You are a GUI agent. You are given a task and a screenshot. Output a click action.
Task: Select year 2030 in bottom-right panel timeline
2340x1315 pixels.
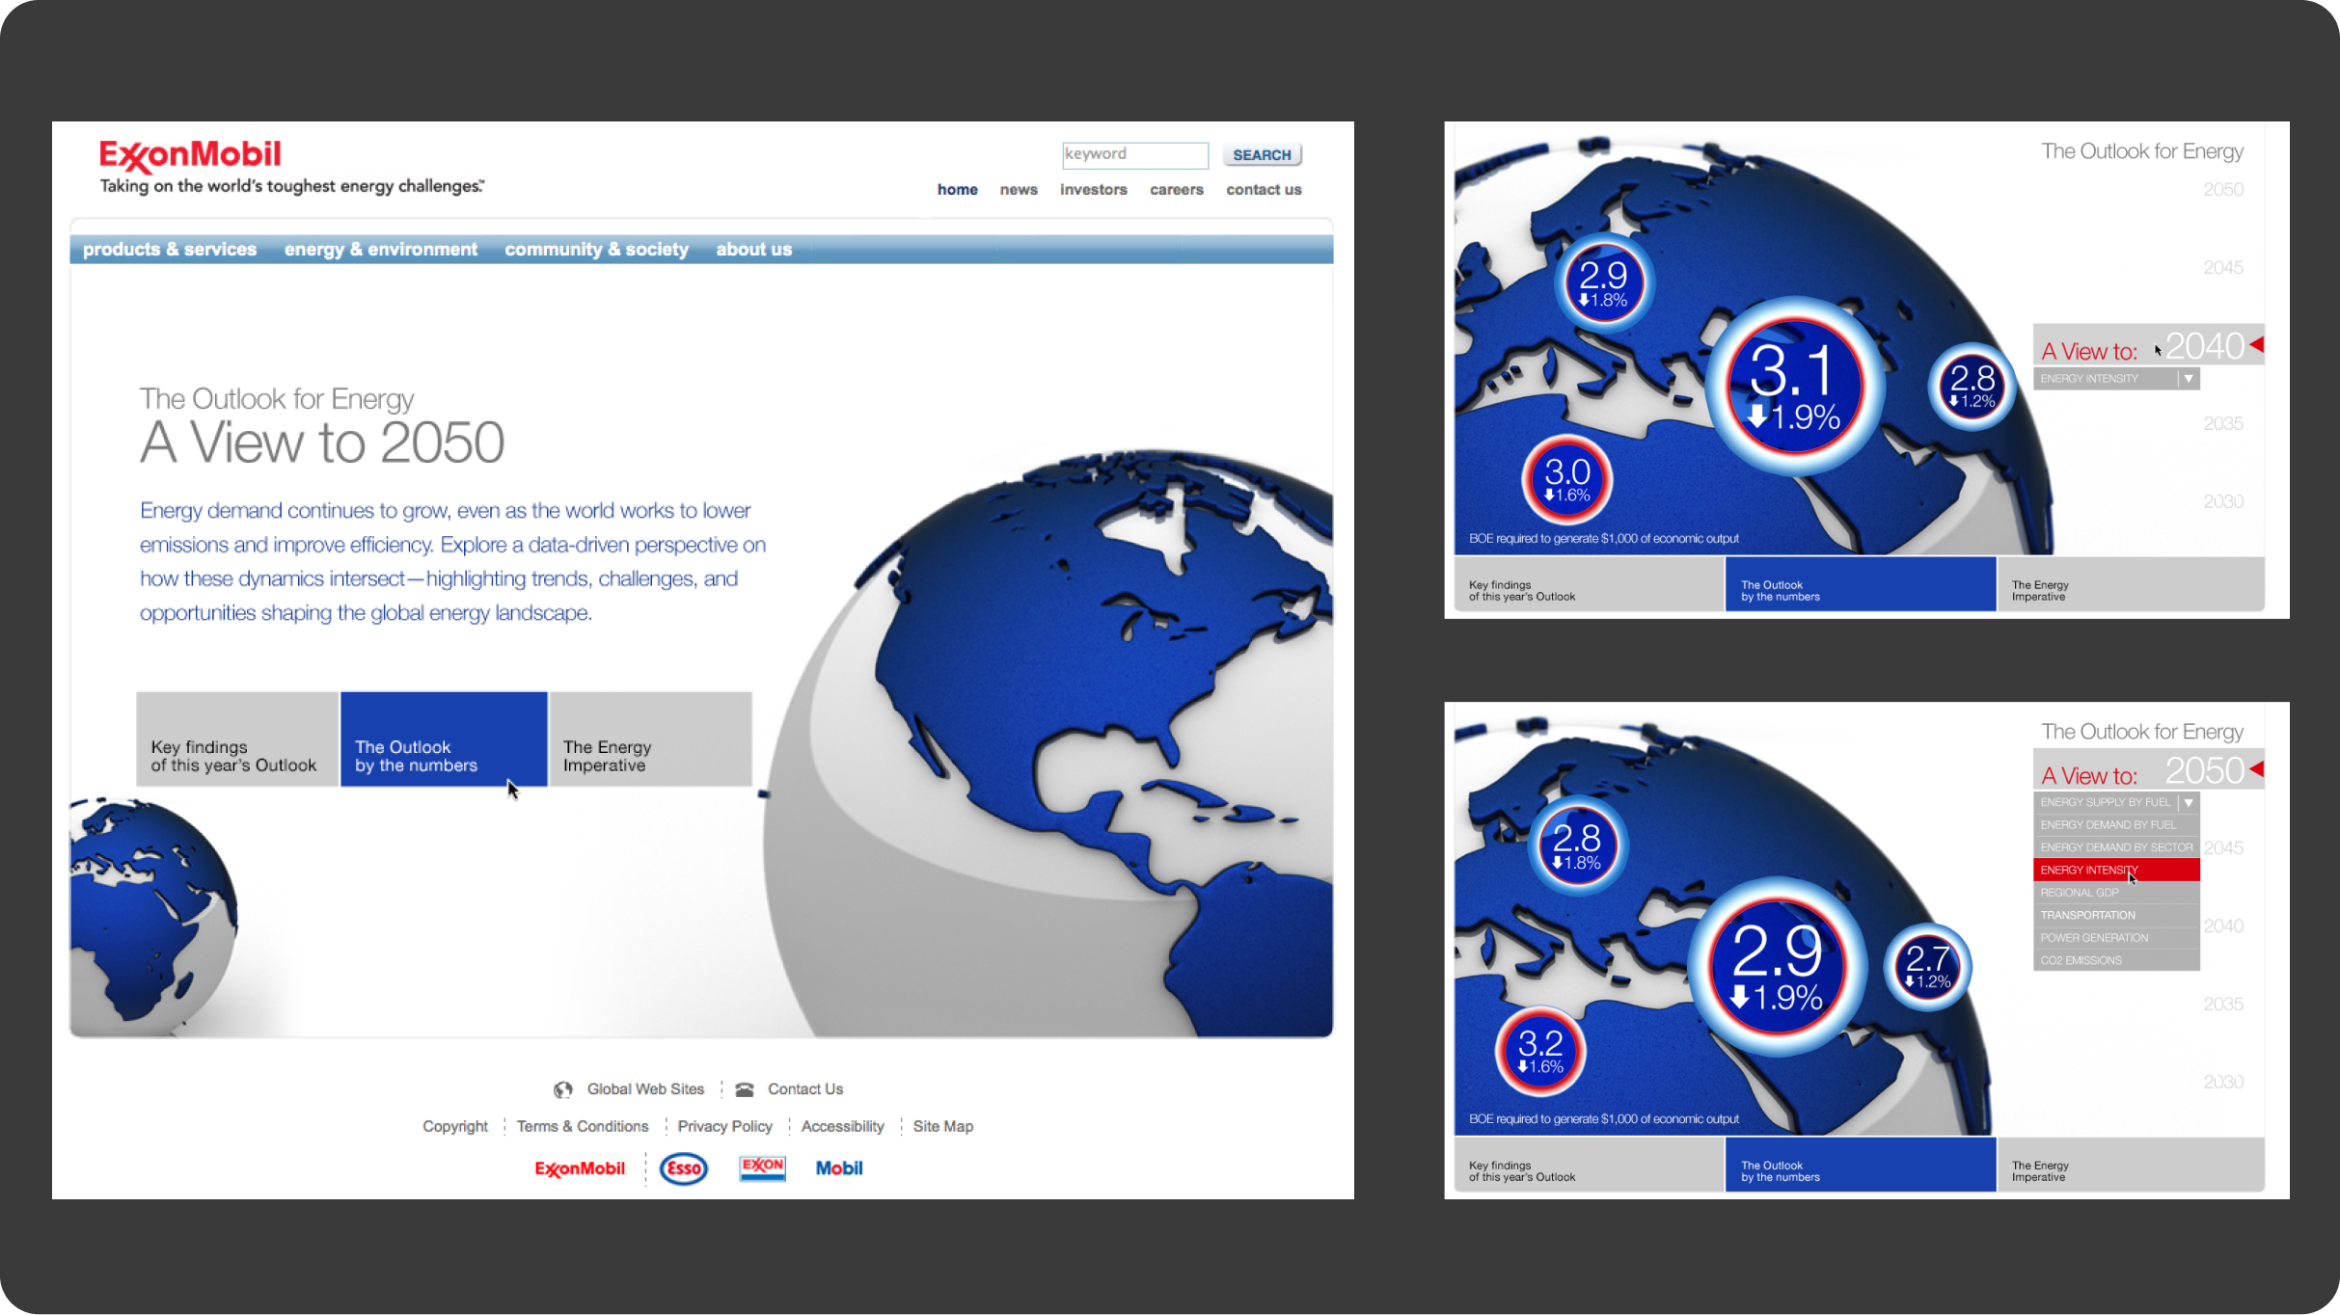click(2223, 1083)
